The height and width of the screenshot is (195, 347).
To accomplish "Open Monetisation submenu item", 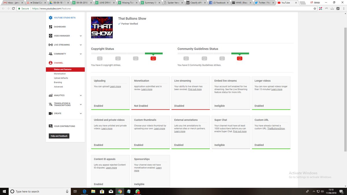I will 60,74.
